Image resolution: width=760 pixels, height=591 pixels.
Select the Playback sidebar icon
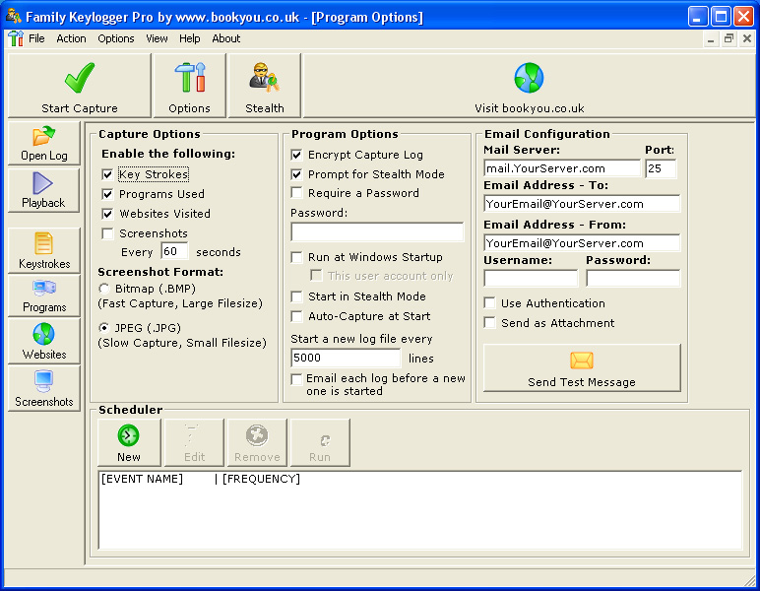43,190
